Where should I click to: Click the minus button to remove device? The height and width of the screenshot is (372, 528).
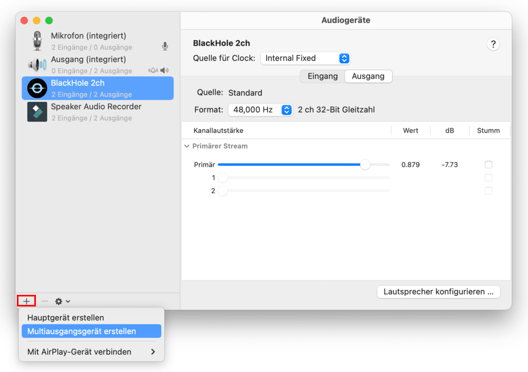click(45, 301)
